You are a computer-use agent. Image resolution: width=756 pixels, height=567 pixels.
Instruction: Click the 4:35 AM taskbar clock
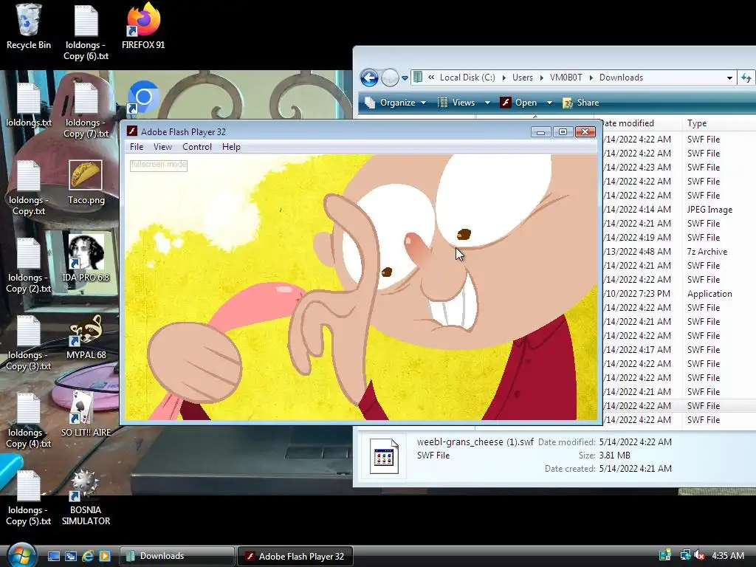pos(727,555)
